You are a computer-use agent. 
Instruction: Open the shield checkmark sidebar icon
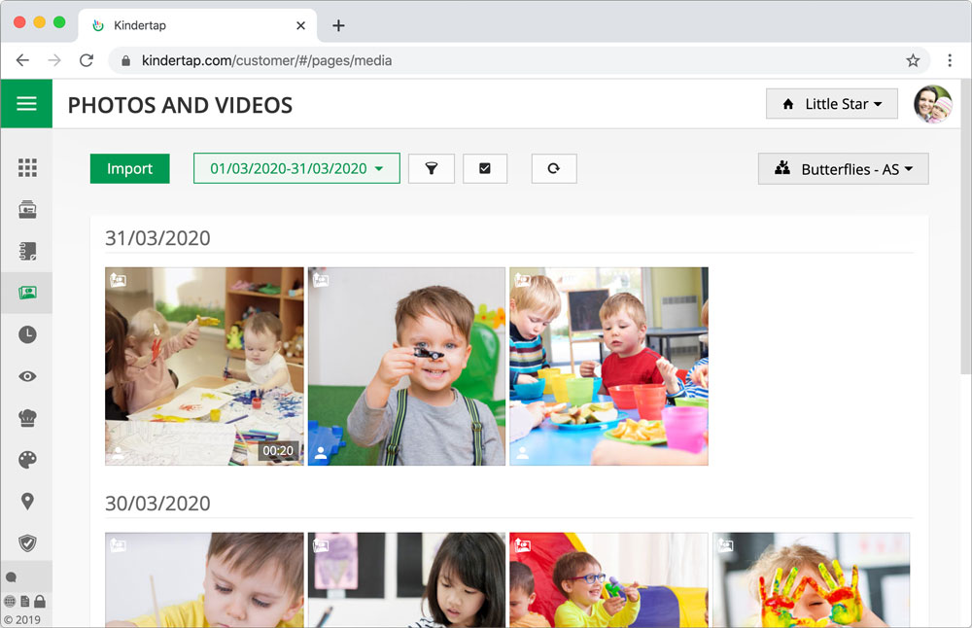click(27, 542)
